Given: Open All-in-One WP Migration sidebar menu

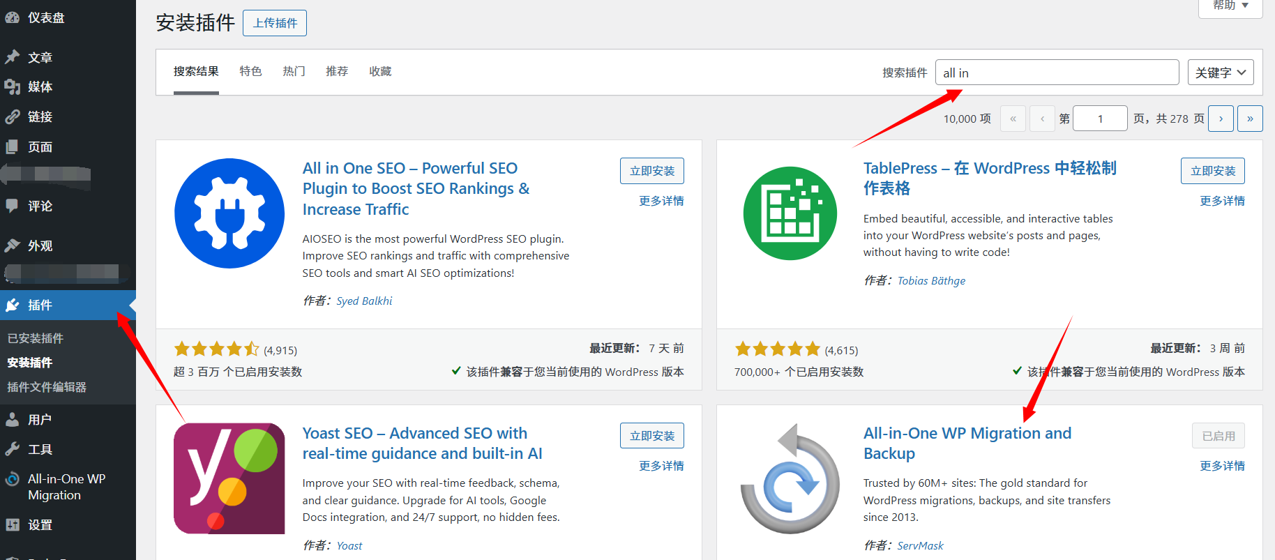Looking at the screenshot, I should point(66,487).
